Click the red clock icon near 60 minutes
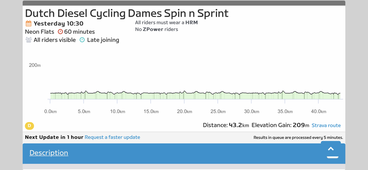Image resolution: width=368 pixels, height=170 pixels. (x=60, y=32)
